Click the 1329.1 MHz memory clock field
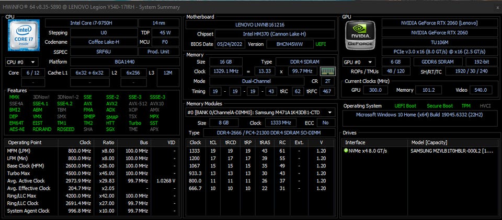This screenshot has height=220, width=502. click(226, 71)
